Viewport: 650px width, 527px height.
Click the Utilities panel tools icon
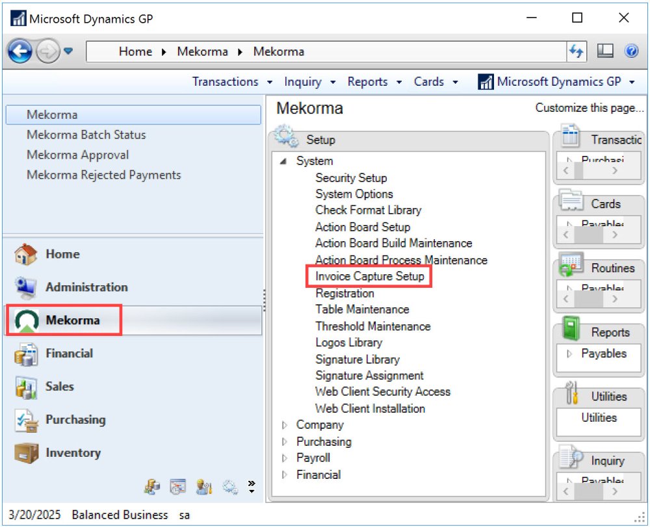571,392
